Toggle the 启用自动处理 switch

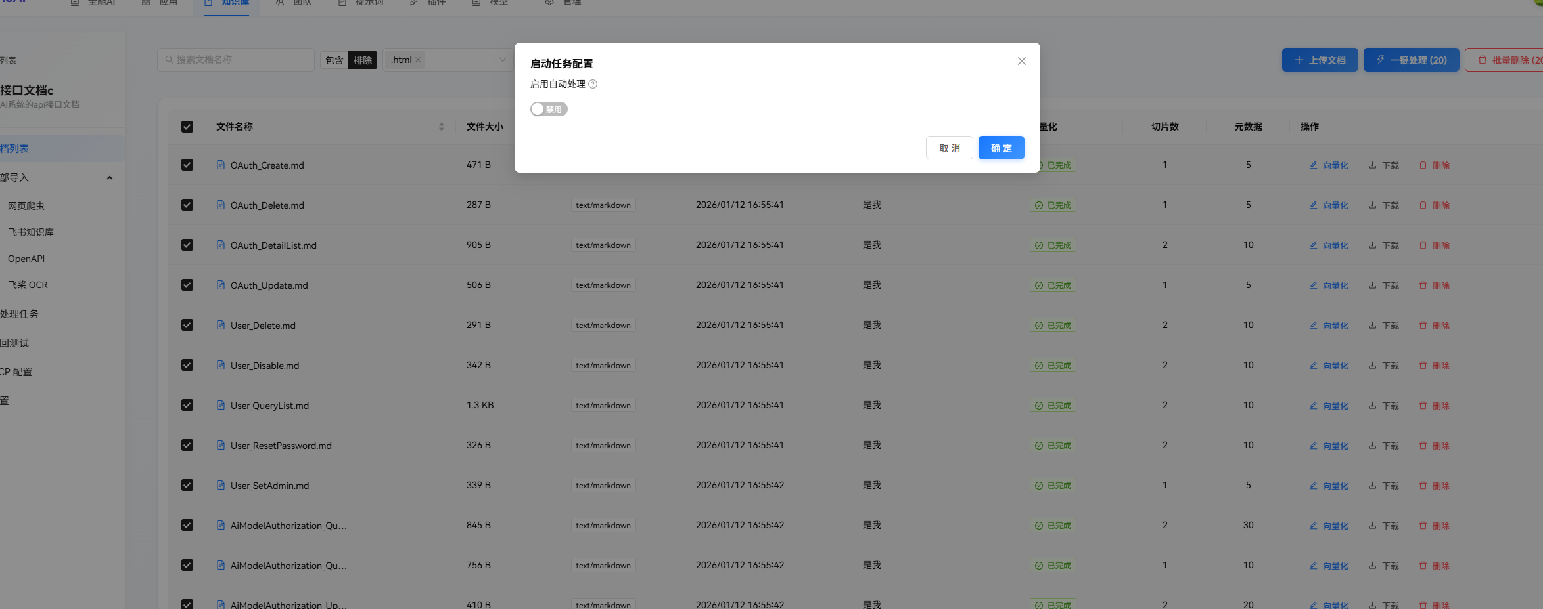[x=549, y=109]
